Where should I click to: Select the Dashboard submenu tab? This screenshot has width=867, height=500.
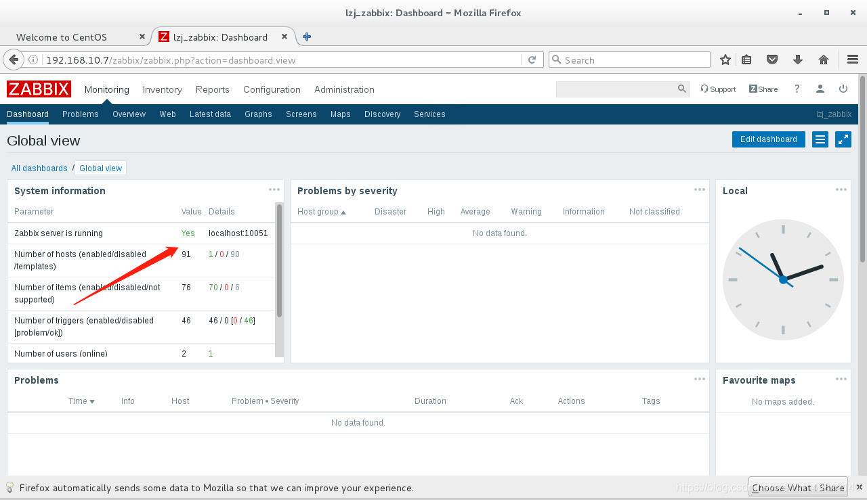pos(28,114)
